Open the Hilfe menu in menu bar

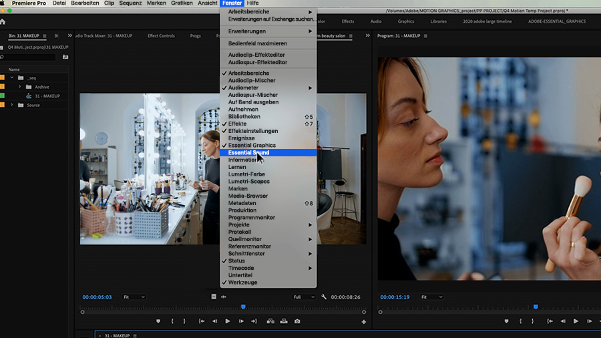coord(252,3)
